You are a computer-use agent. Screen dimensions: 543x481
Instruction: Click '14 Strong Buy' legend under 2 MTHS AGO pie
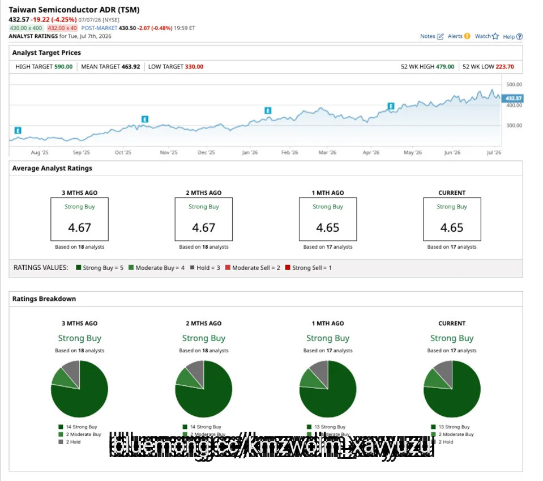pyautogui.click(x=202, y=427)
